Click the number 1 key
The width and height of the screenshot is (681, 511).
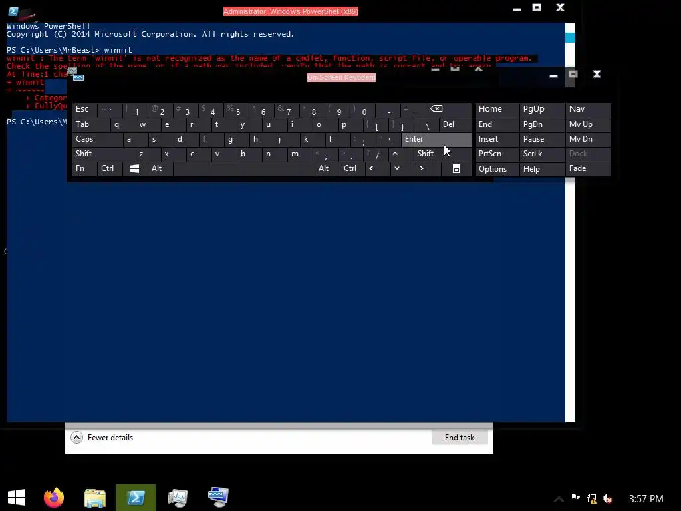coord(135,110)
